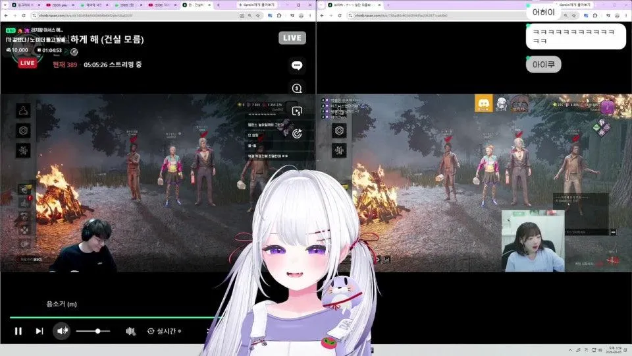Mute the left stream audio

[x=62, y=331]
